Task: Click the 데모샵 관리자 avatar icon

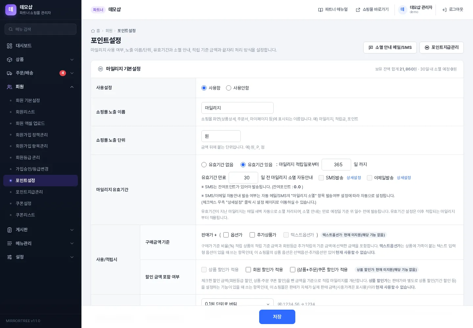Action: (x=402, y=10)
